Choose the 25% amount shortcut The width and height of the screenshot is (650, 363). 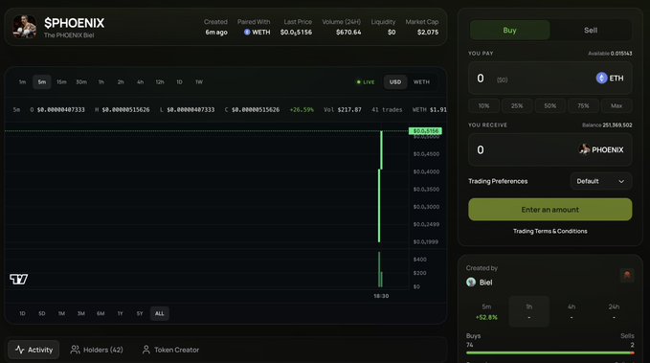point(517,105)
